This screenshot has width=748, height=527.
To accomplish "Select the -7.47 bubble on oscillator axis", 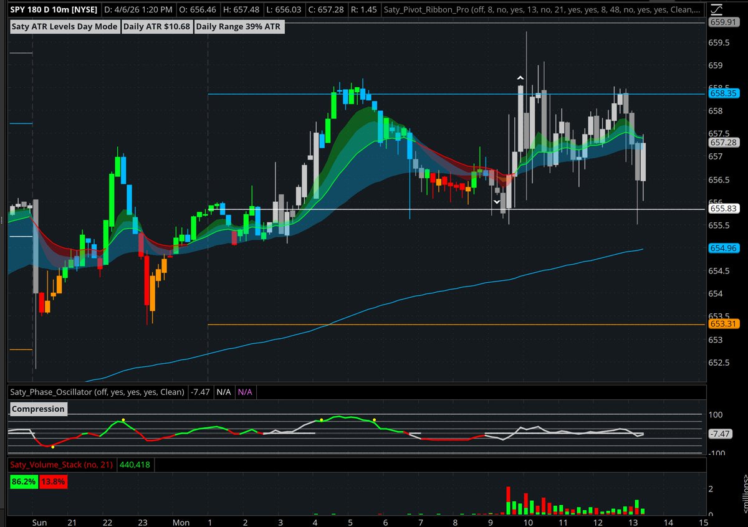I will click(721, 434).
